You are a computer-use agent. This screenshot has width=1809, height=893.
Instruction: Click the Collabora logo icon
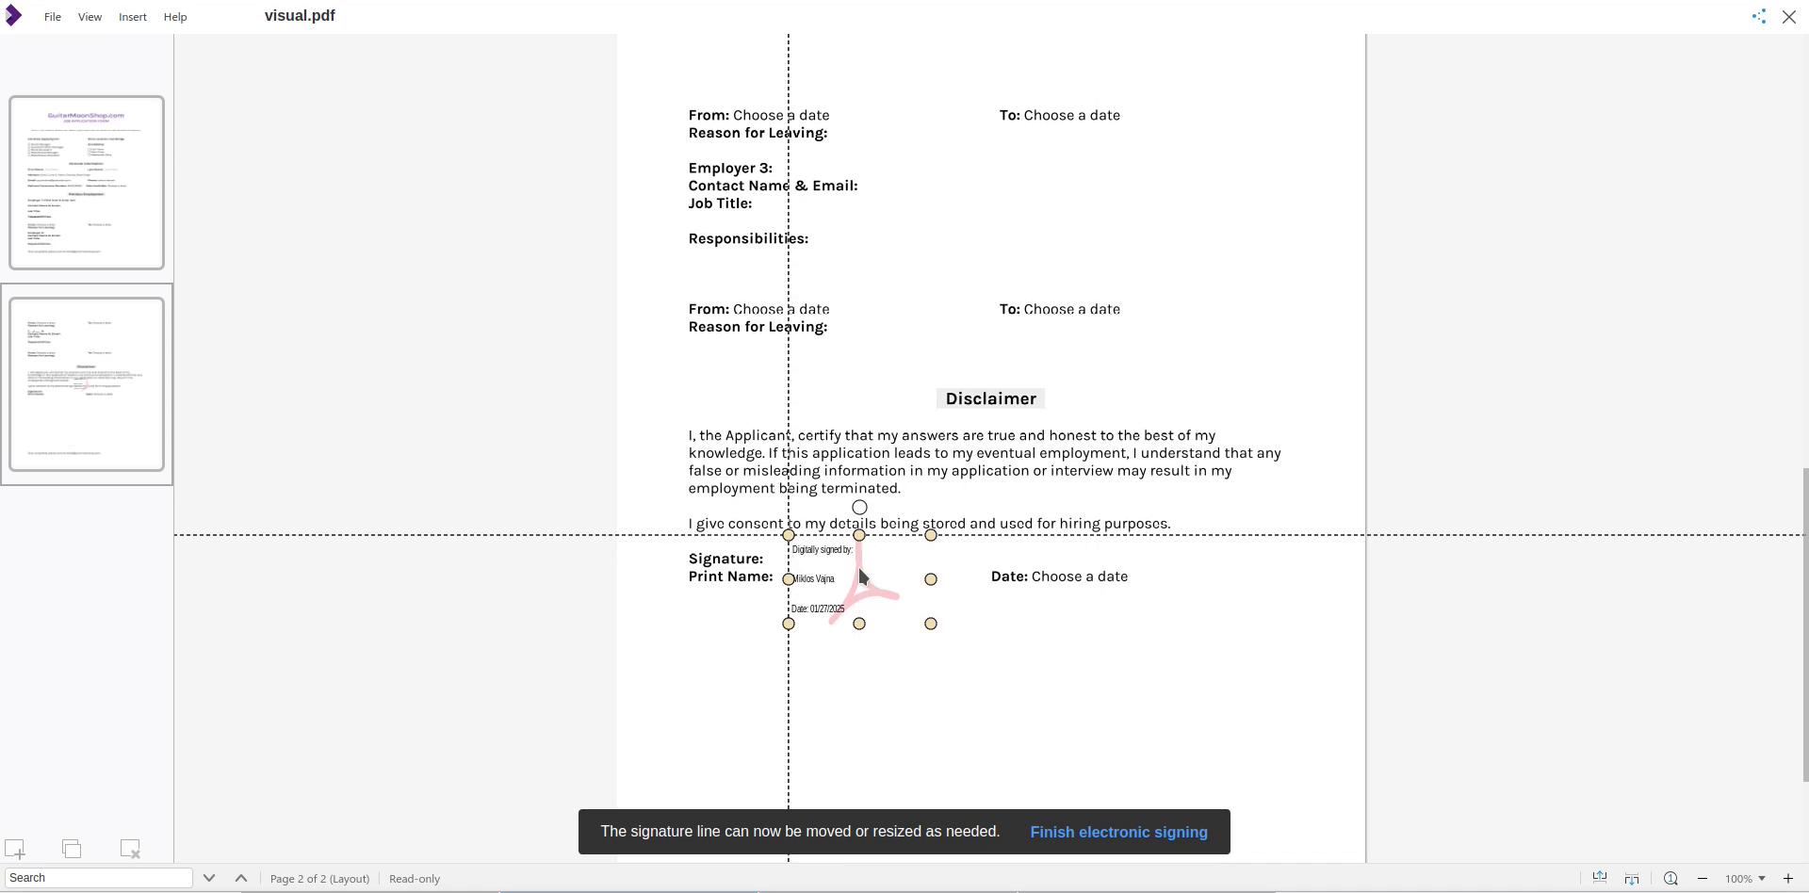coord(13,16)
